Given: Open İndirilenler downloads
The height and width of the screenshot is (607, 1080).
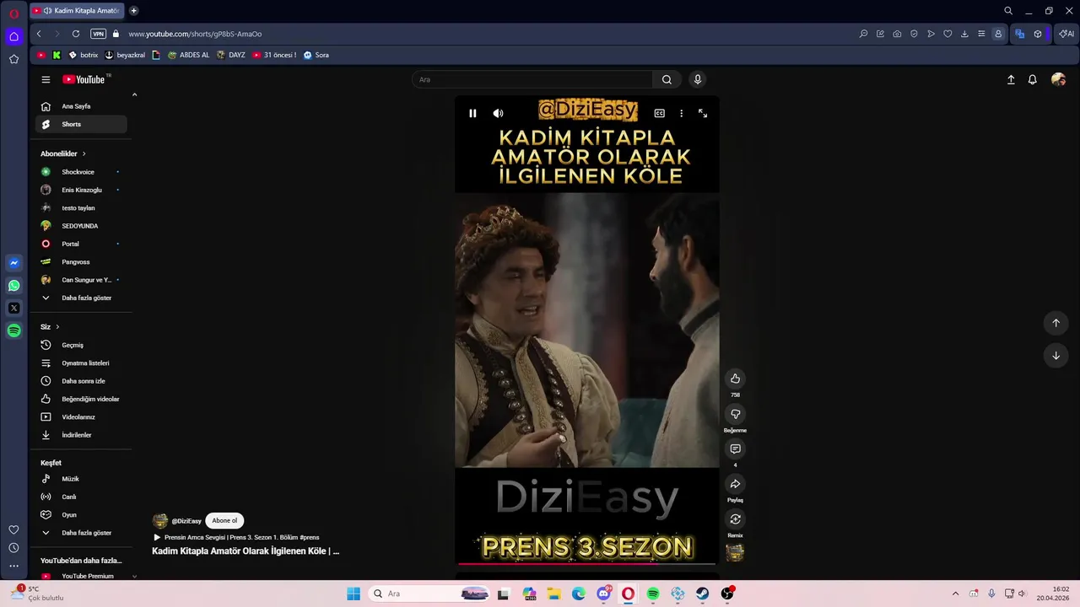Looking at the screenshot, I should pyautogui.click(x=81, y=435).
